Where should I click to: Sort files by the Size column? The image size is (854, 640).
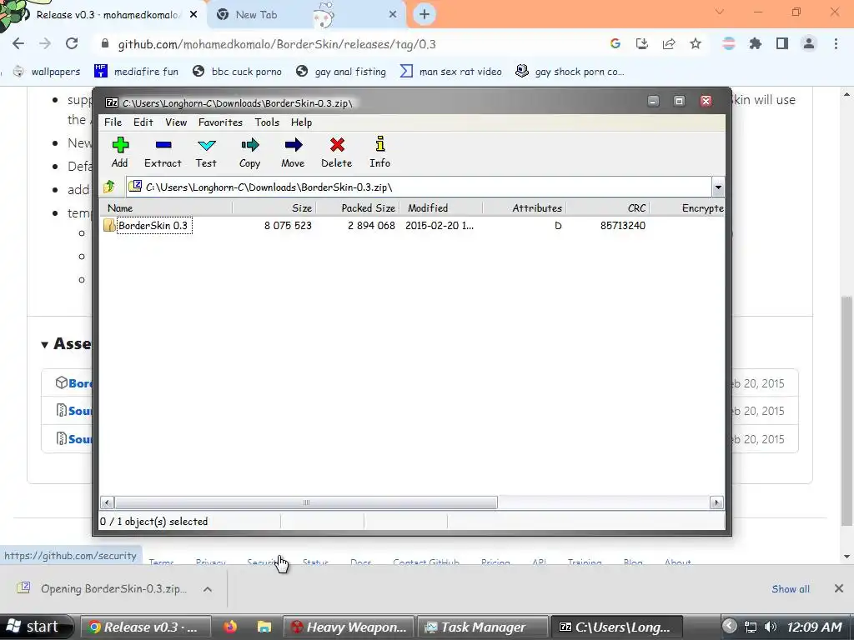coord(274,207)
